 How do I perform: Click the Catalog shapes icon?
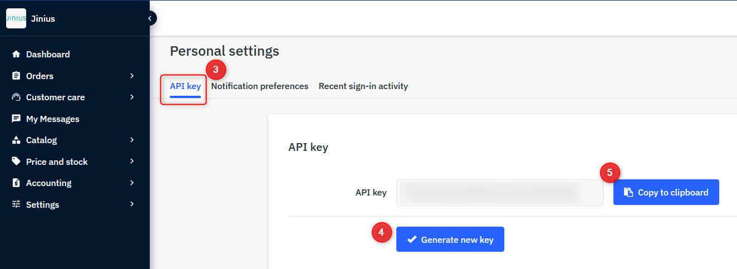[x=16, y=140]
